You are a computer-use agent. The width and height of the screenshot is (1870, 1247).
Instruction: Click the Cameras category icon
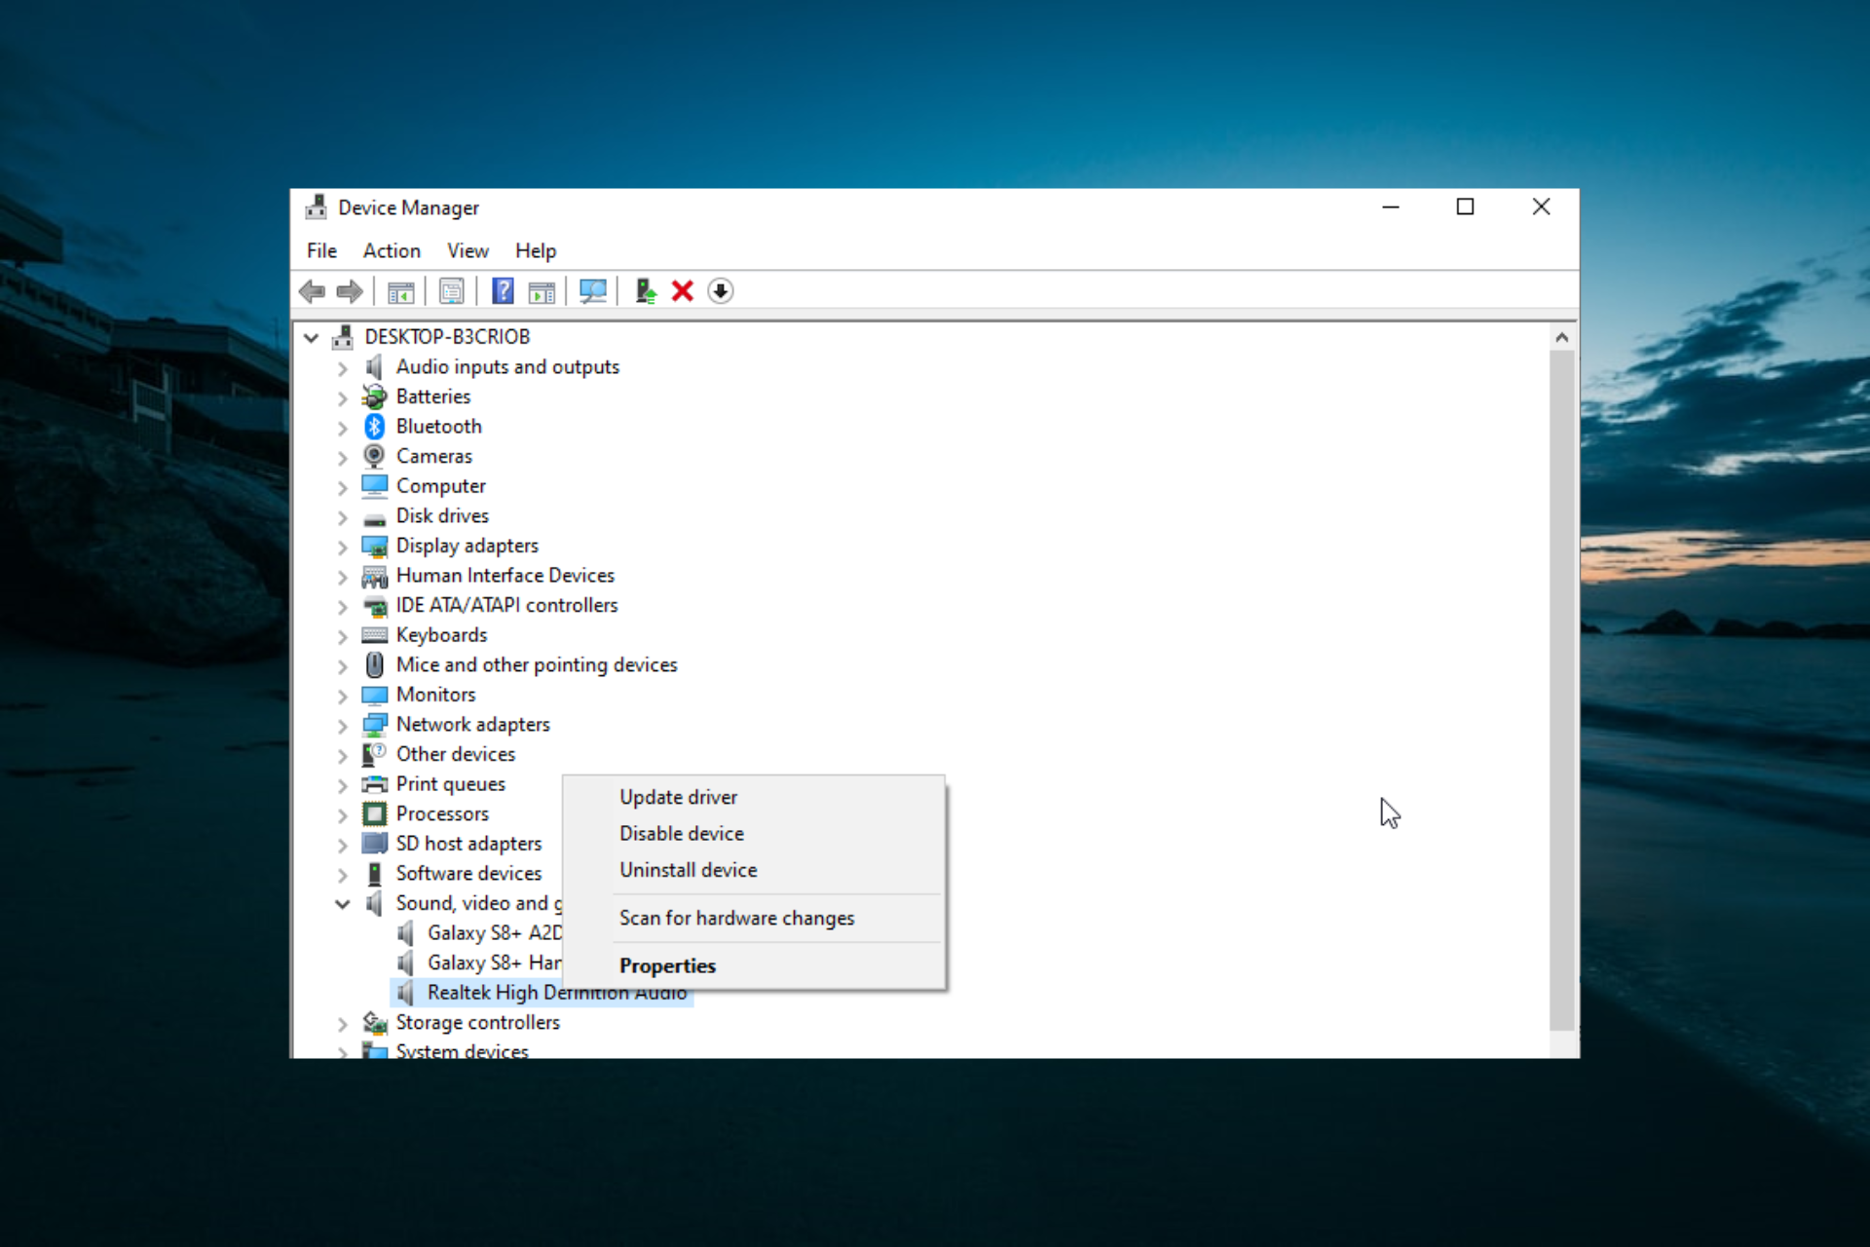pos(374,456)
